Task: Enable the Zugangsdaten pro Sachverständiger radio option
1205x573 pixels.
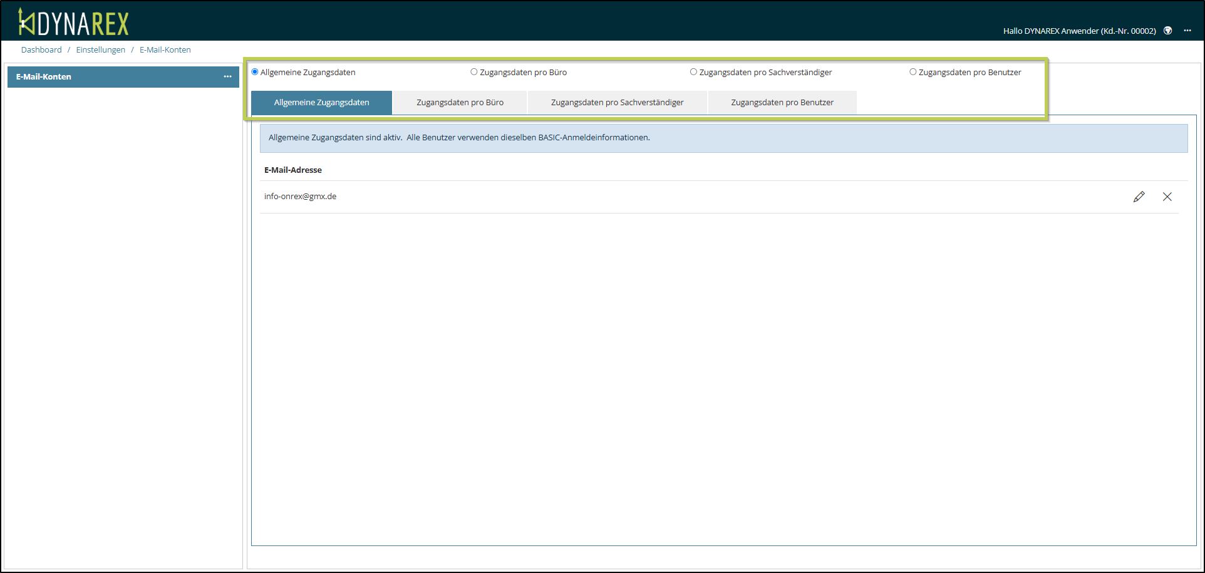Action: (x=693, y=72)
